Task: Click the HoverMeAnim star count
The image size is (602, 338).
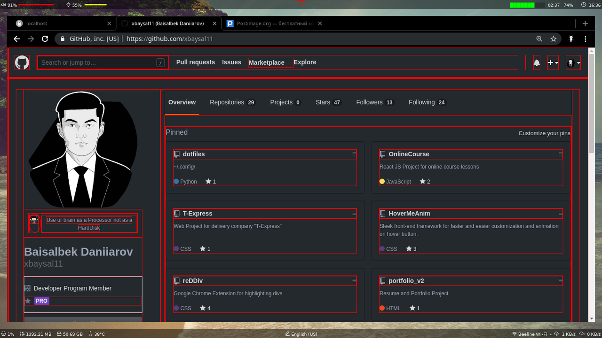Action: click(411, 249)
